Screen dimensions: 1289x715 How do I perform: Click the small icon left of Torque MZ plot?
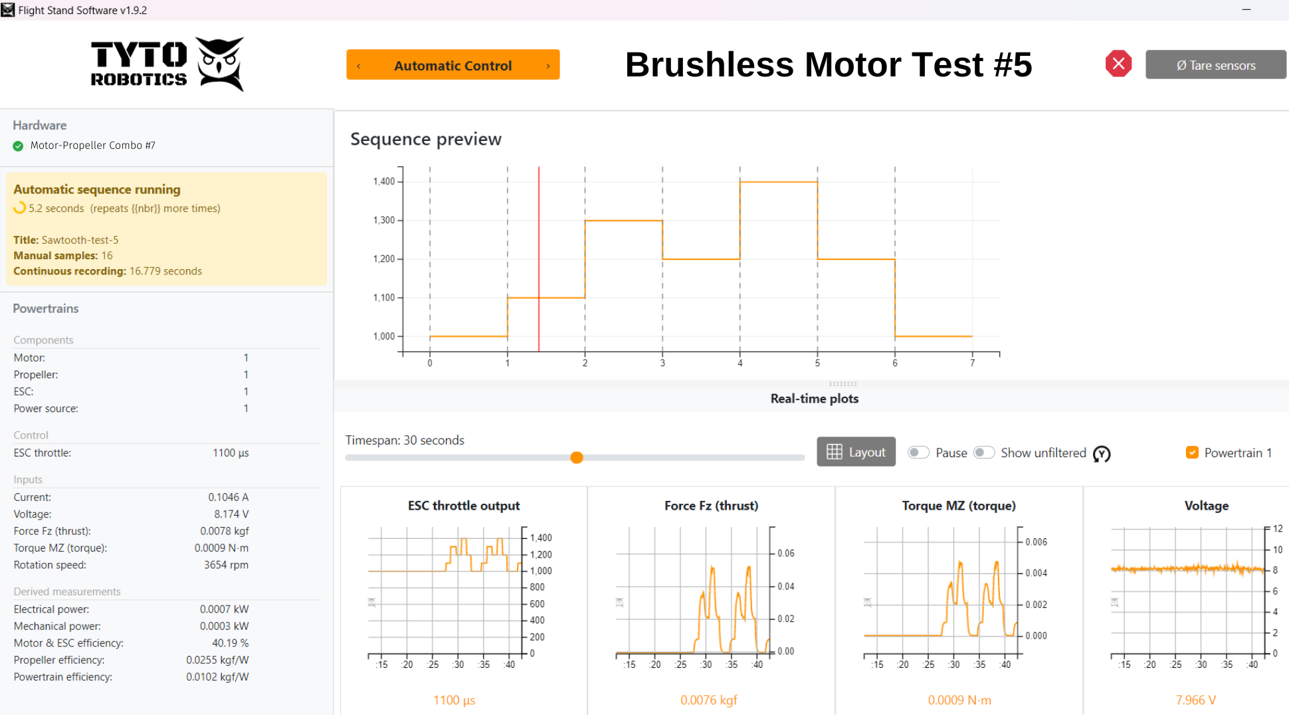pyautogui.click(x=867, y=602)
